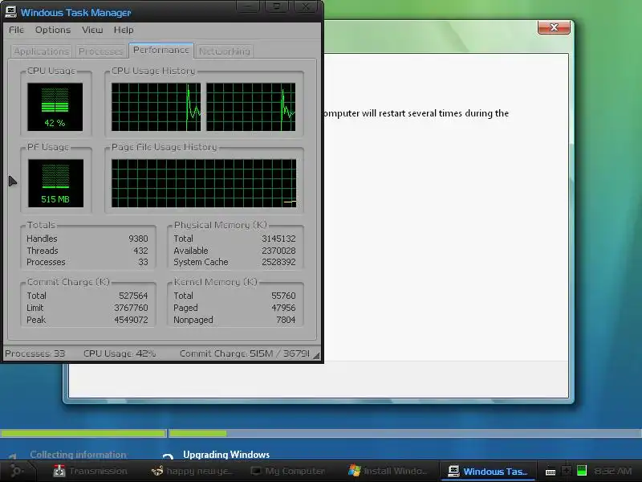
Task: Open the File menu in Task Manager
Action: coord(16,30)
